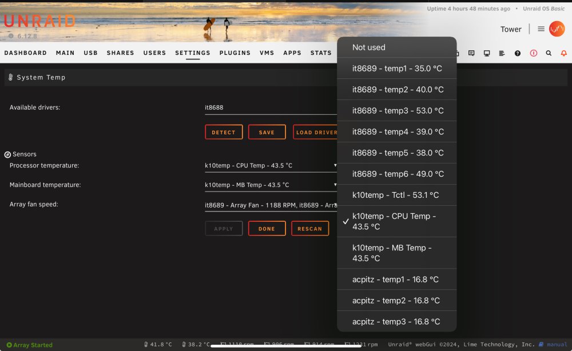Click the hamburger menu icon beside Tower

pyautogui.click(x=541, y=29)
